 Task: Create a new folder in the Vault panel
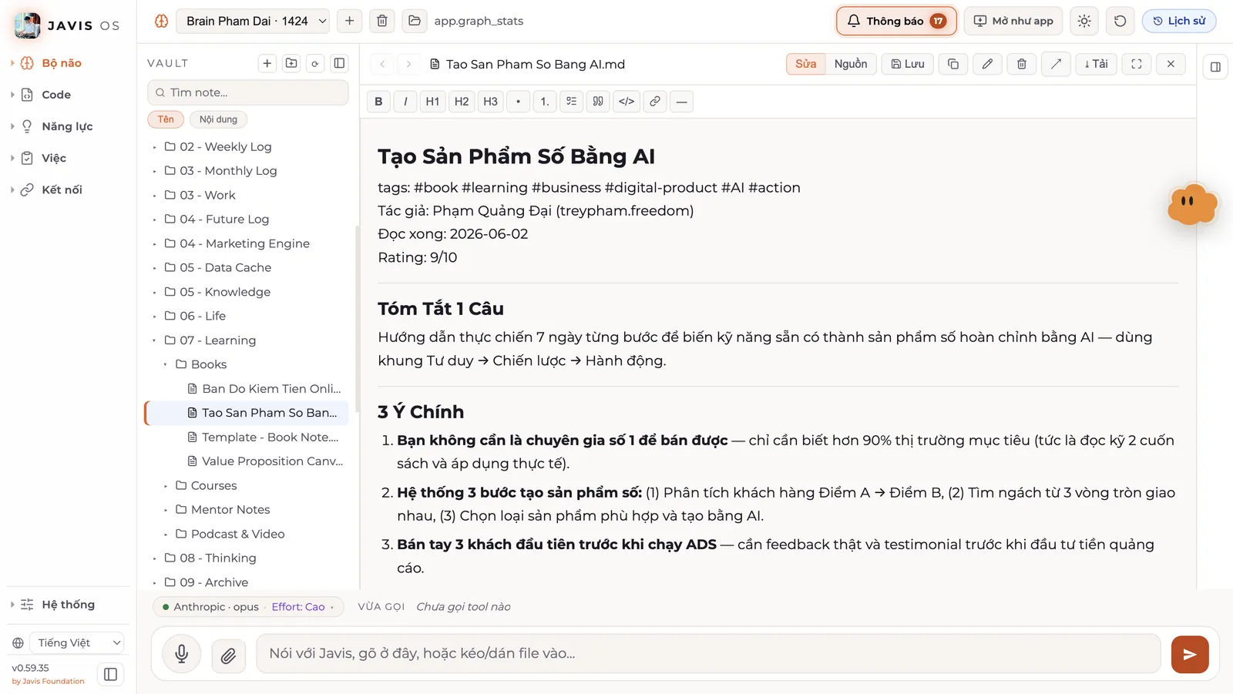tap(291, 63)
